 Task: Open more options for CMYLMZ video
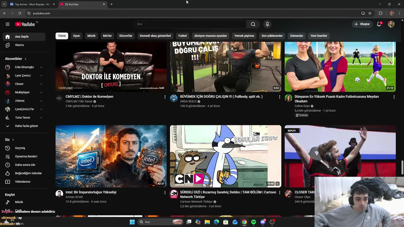tap(165, 97)
